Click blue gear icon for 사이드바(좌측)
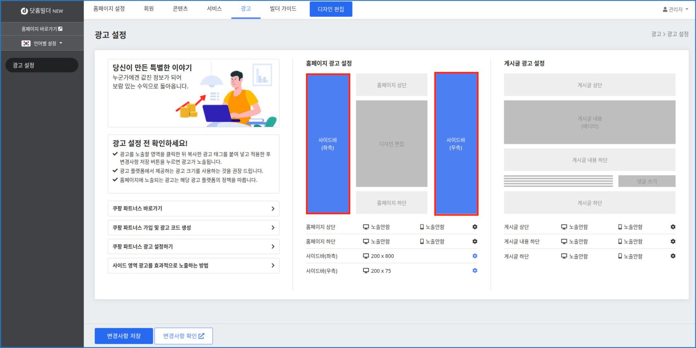 (475, 256)
